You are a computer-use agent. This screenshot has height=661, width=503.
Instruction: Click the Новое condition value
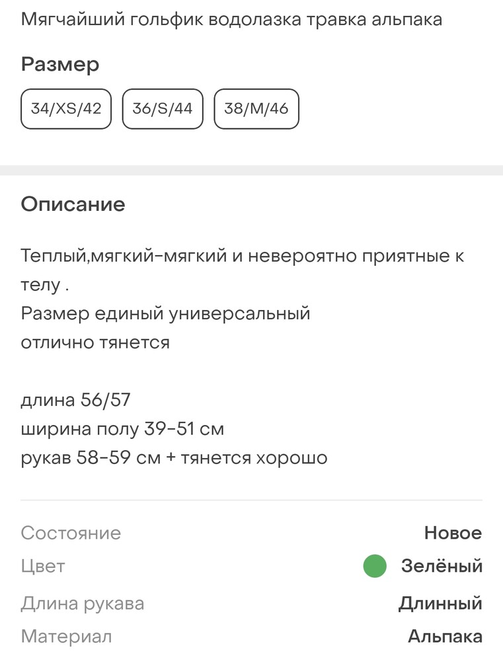tap(453, 533)
